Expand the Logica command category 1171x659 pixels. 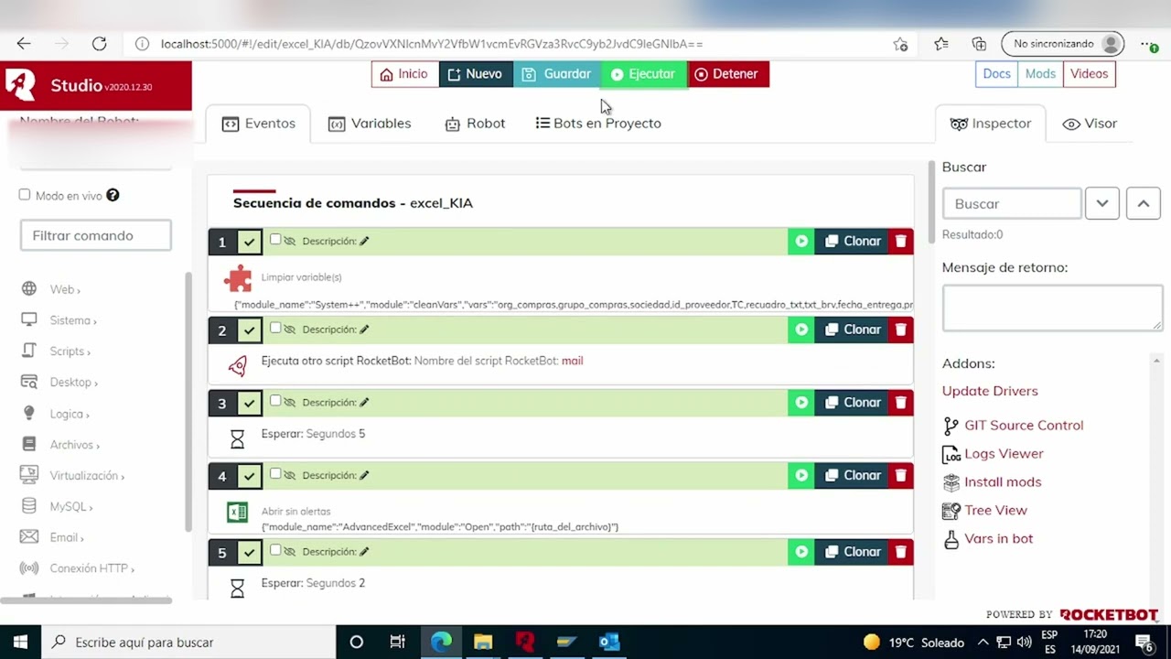click(x=69, y=414)
